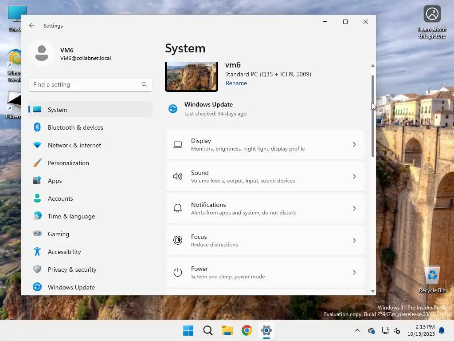Screen dimensions: 454x341
Task: Open Time & language section
Action: point(90,216)
